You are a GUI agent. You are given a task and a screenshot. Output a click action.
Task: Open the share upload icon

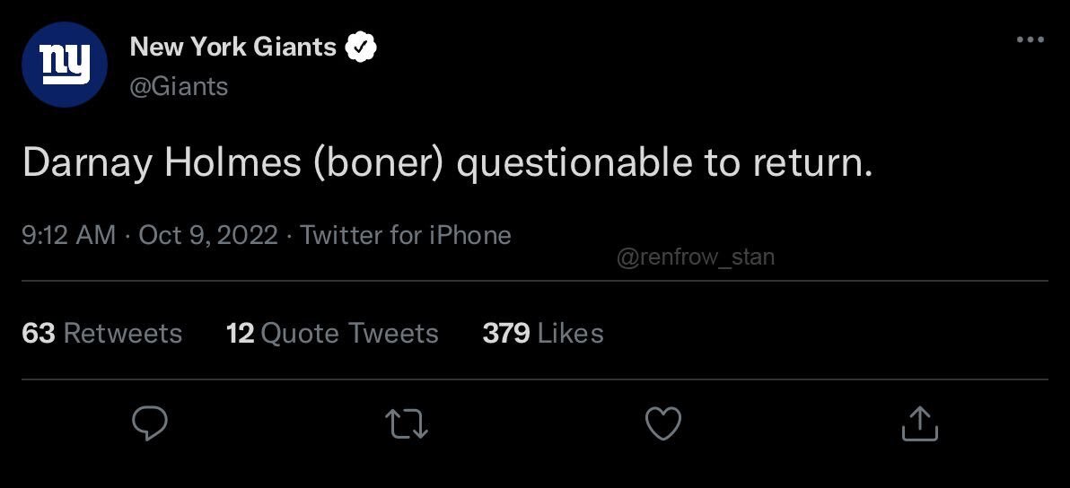(920, 423)
